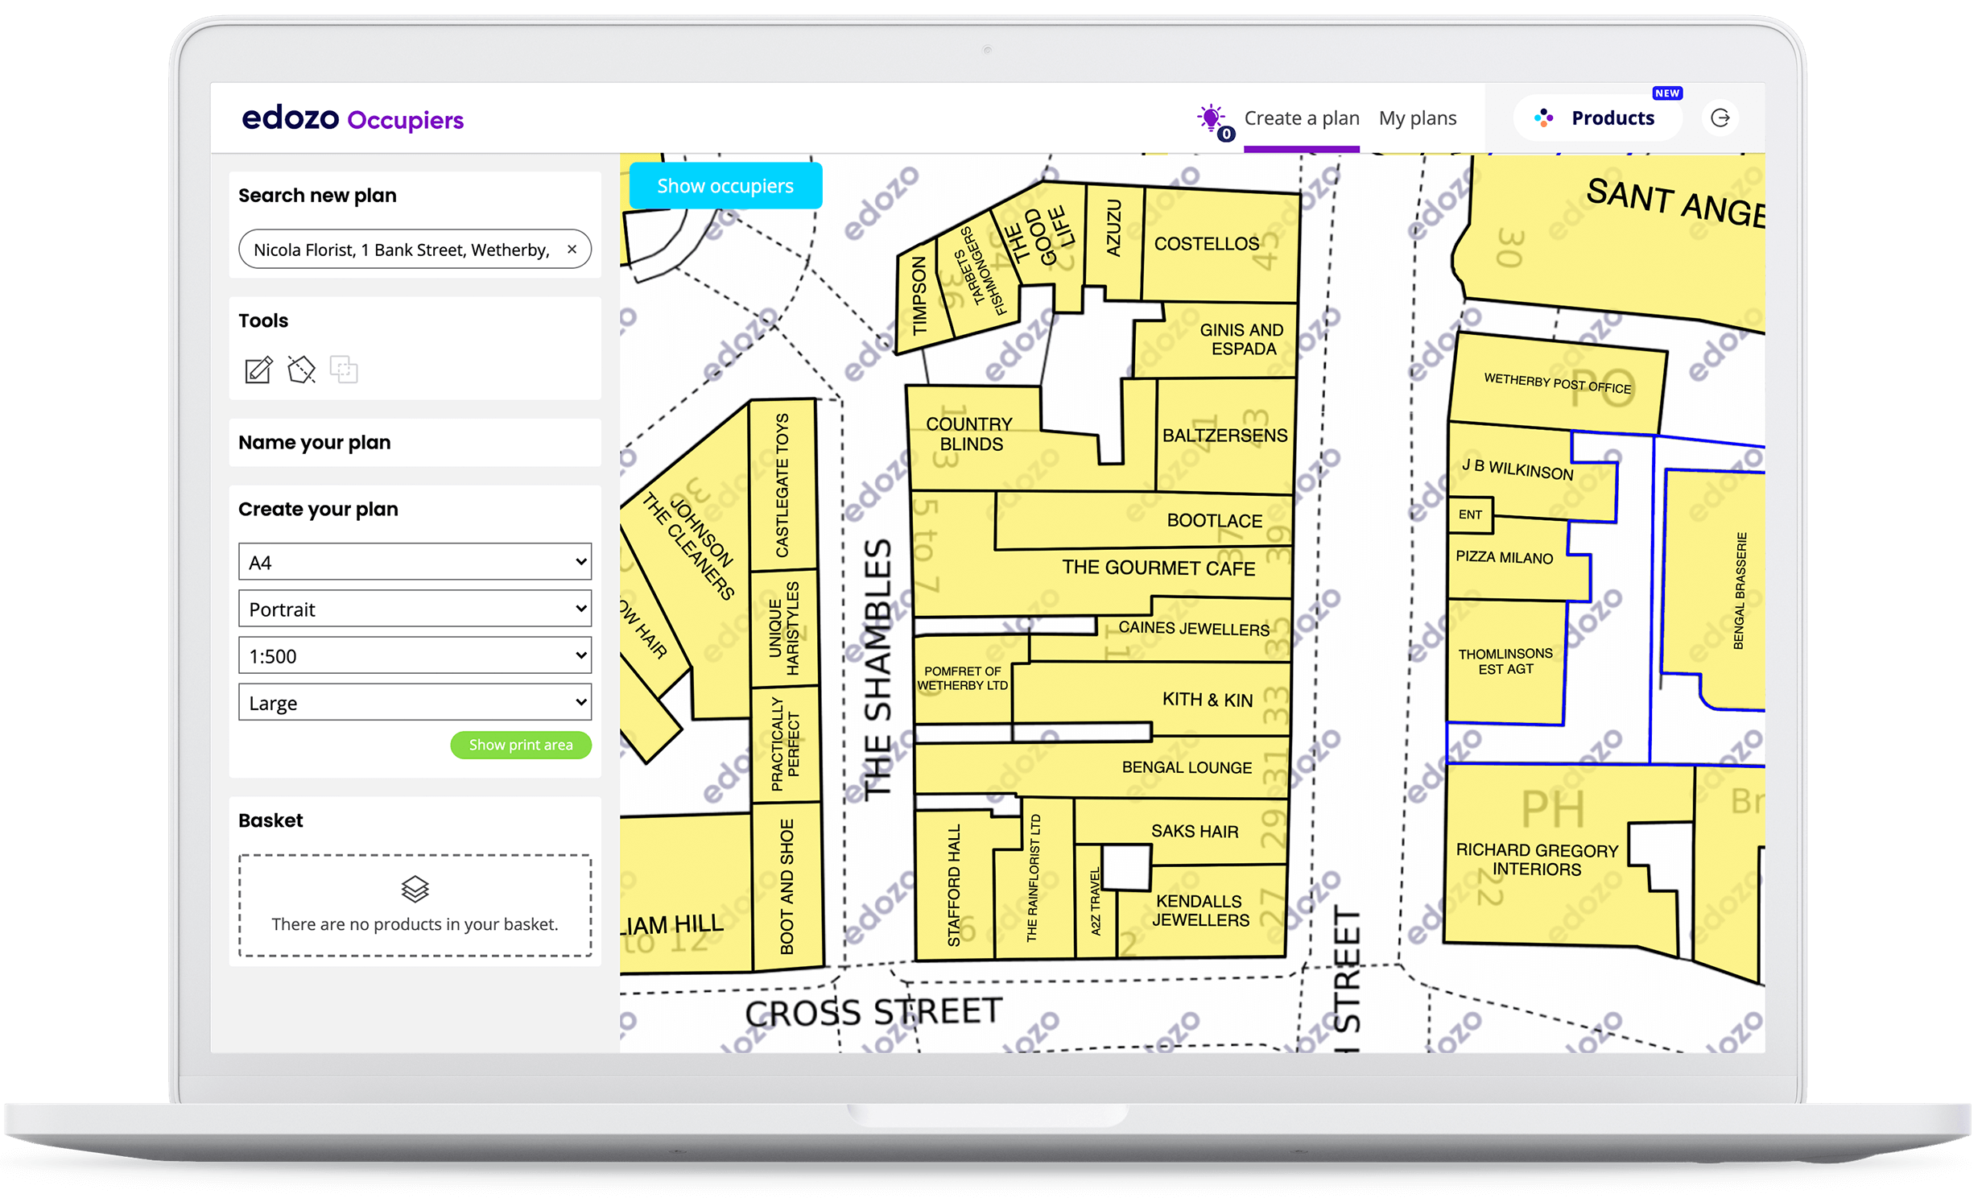Image resolution: width=1986 pixels, height=1198 pixels.
Task: Click the CROSS STREET label
Action: point(873,1013)
